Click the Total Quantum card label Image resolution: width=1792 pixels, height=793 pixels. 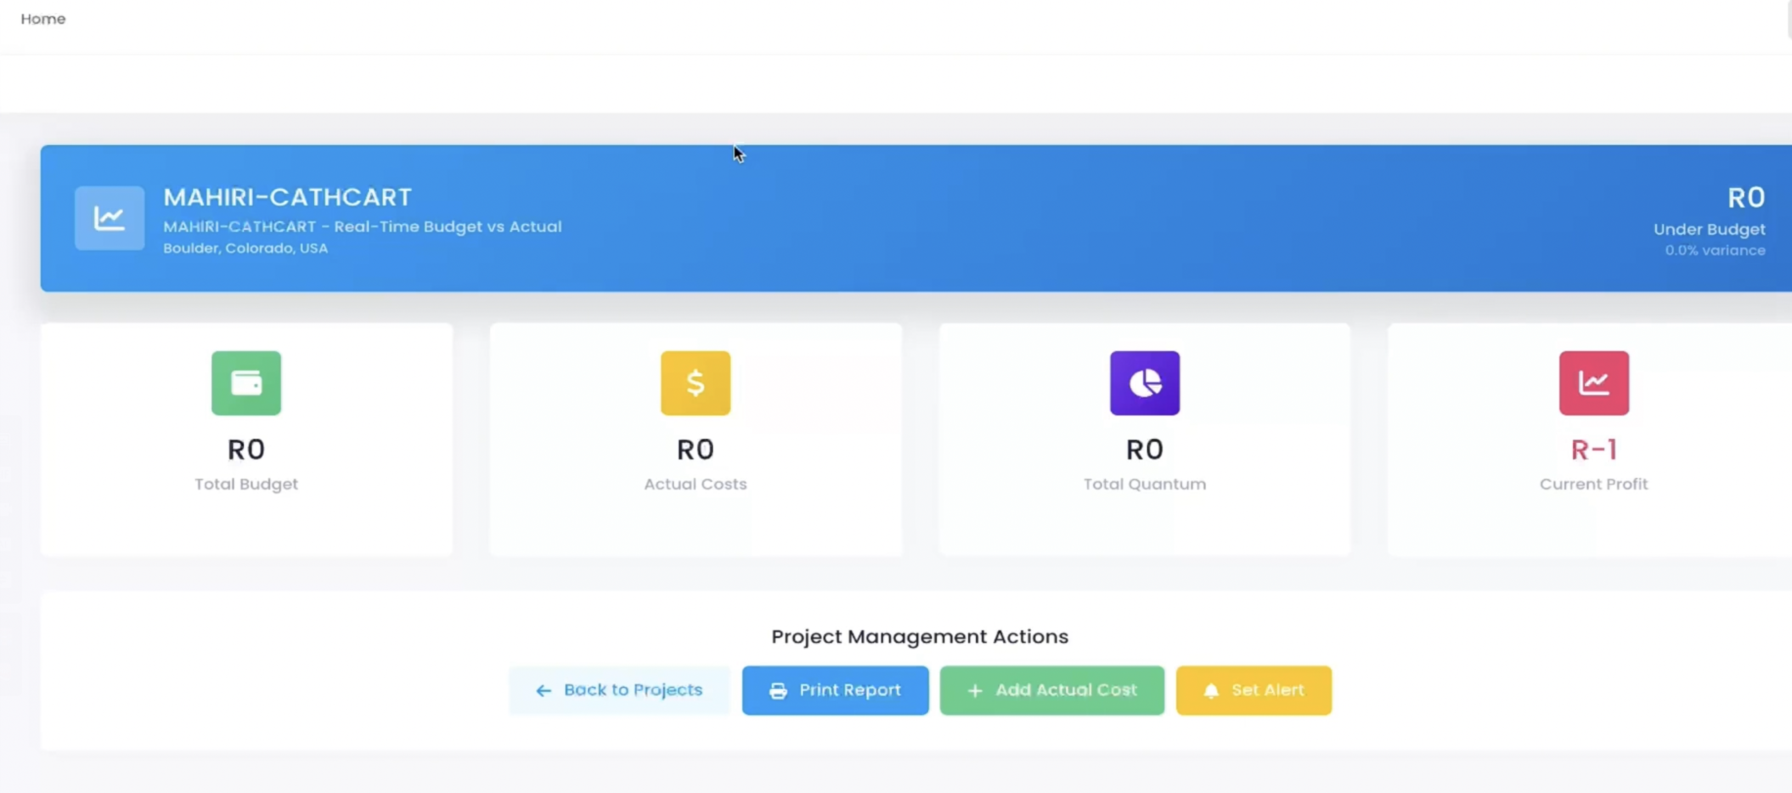[1145, 484]
